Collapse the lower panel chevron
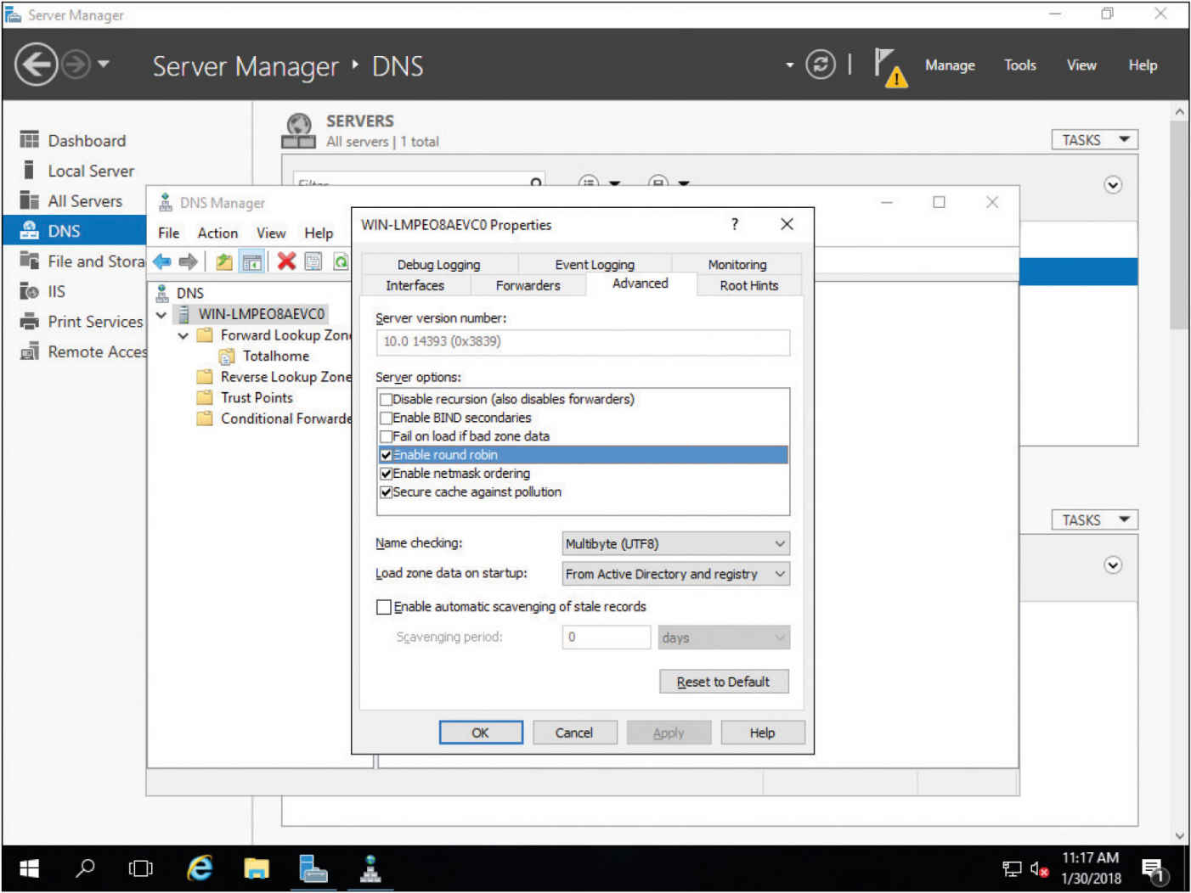Screen dimensions: 1191x893 [x=1113, y=565]
